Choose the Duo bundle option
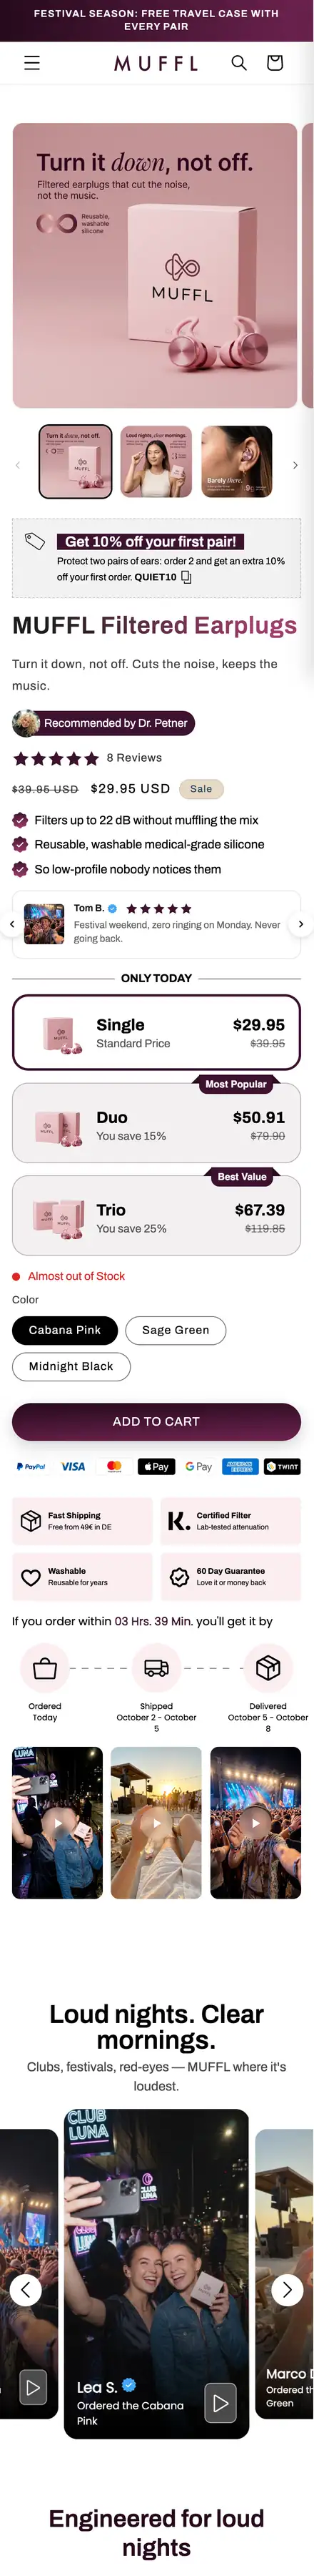This screenshot has width=314, height=2576. (156, 1124)
